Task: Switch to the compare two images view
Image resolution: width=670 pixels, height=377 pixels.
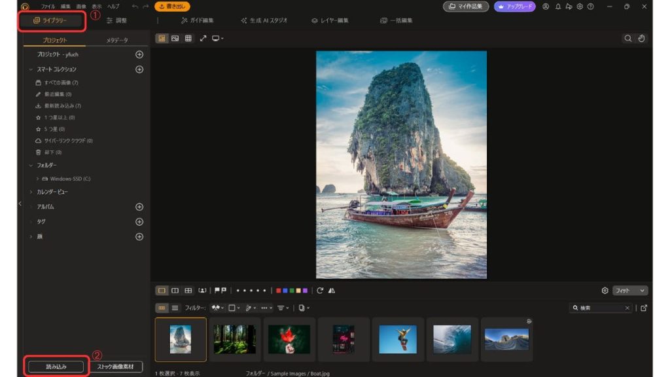Action: coord(175,291)
